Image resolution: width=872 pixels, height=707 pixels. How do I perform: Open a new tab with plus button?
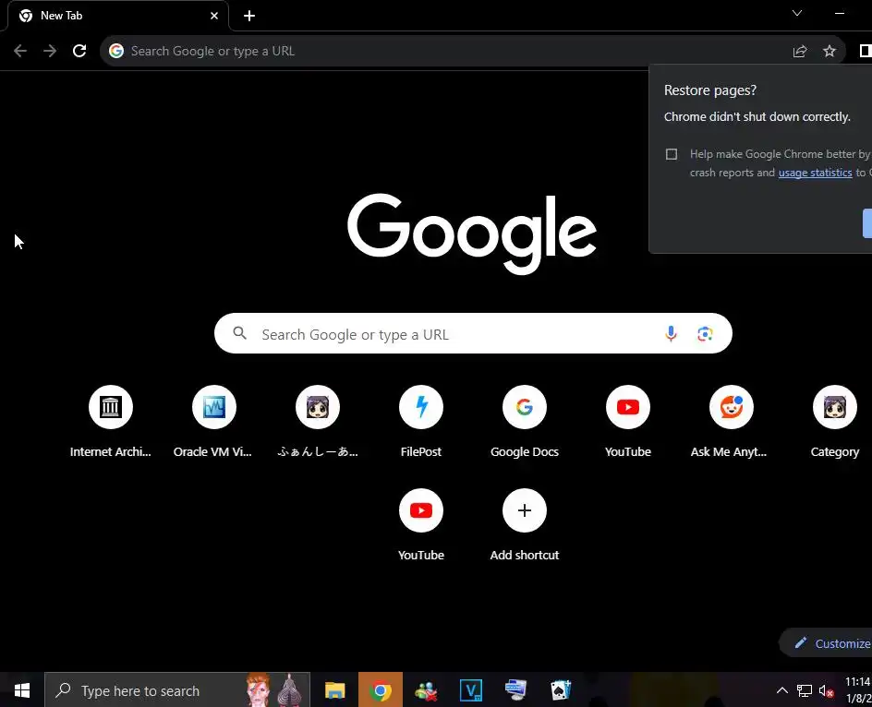[249, 16]
